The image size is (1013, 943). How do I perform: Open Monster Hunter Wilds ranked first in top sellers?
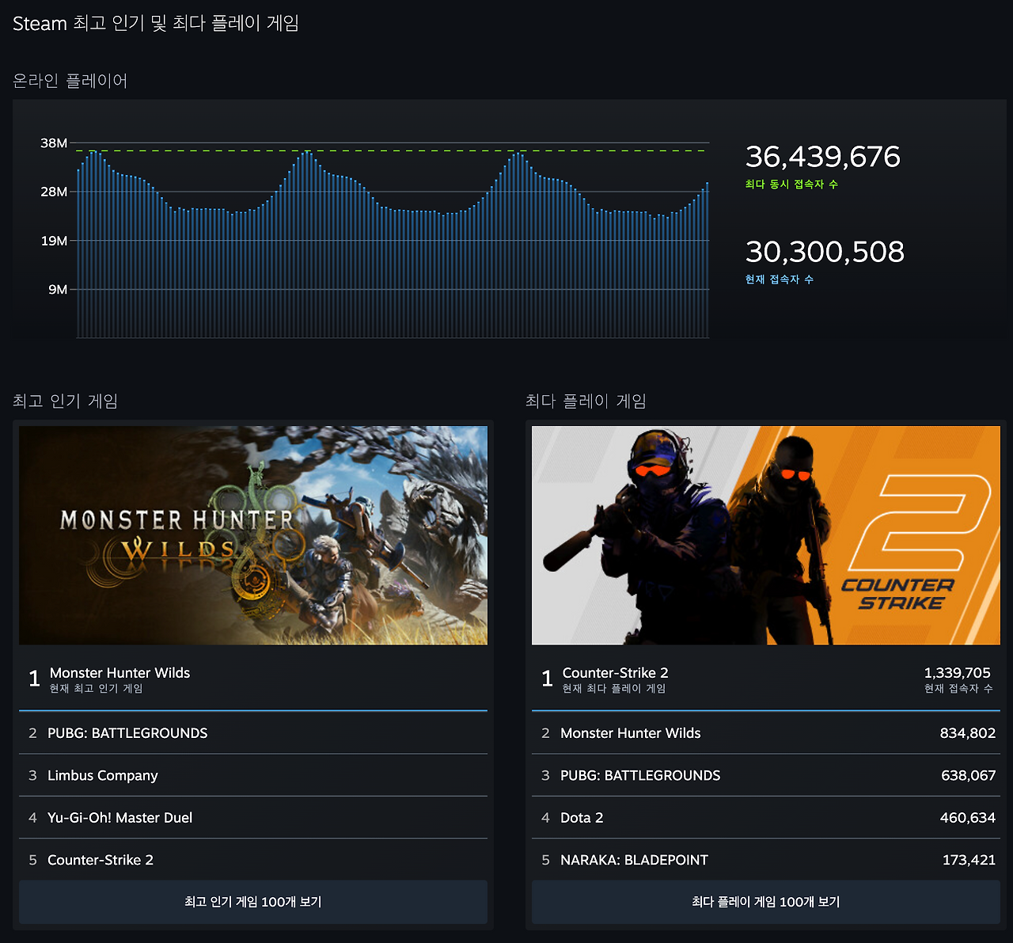[253, 679]
